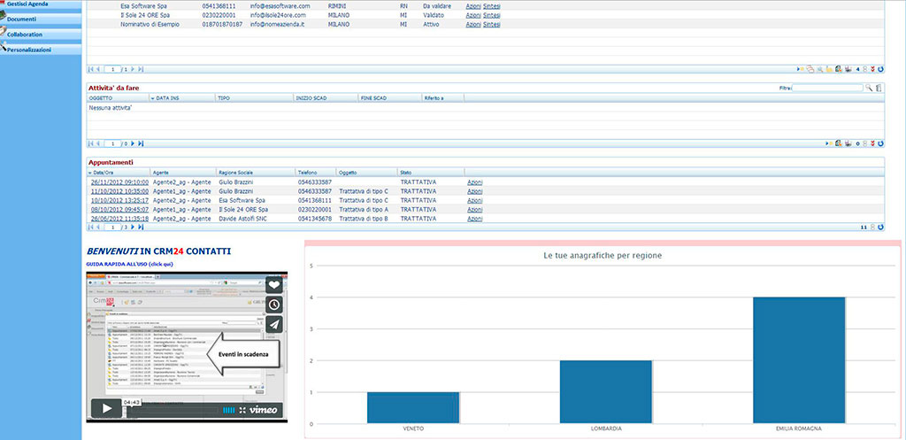Open appointment dated 11/10/2012 10:35:00
Image resolution: width=906 pixels, height=440 pixels.
point(119,191)
